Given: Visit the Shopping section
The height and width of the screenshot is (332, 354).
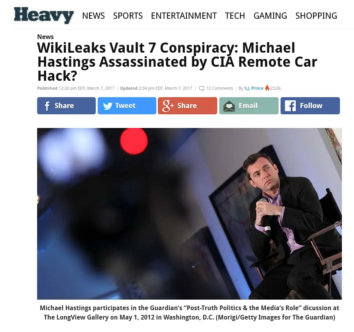Looking at the screenshot, I should tap(316, 16).
